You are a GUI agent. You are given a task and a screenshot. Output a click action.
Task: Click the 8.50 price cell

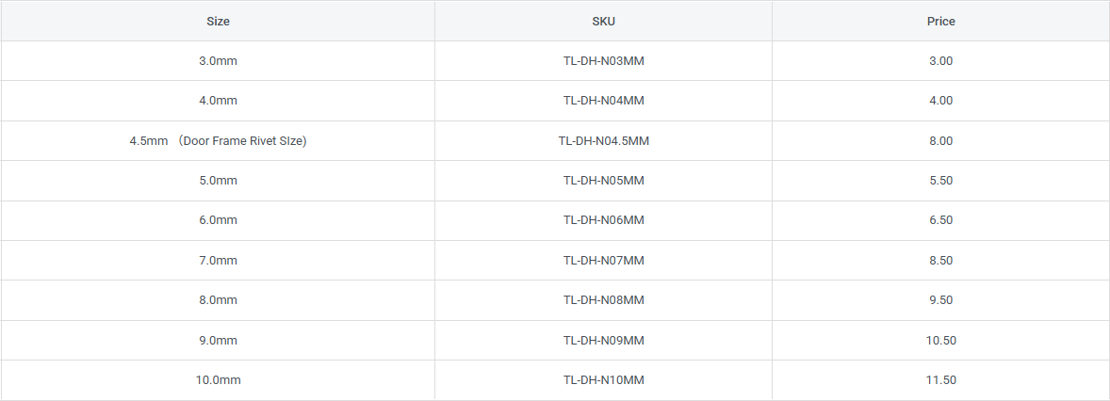point(940,260)
